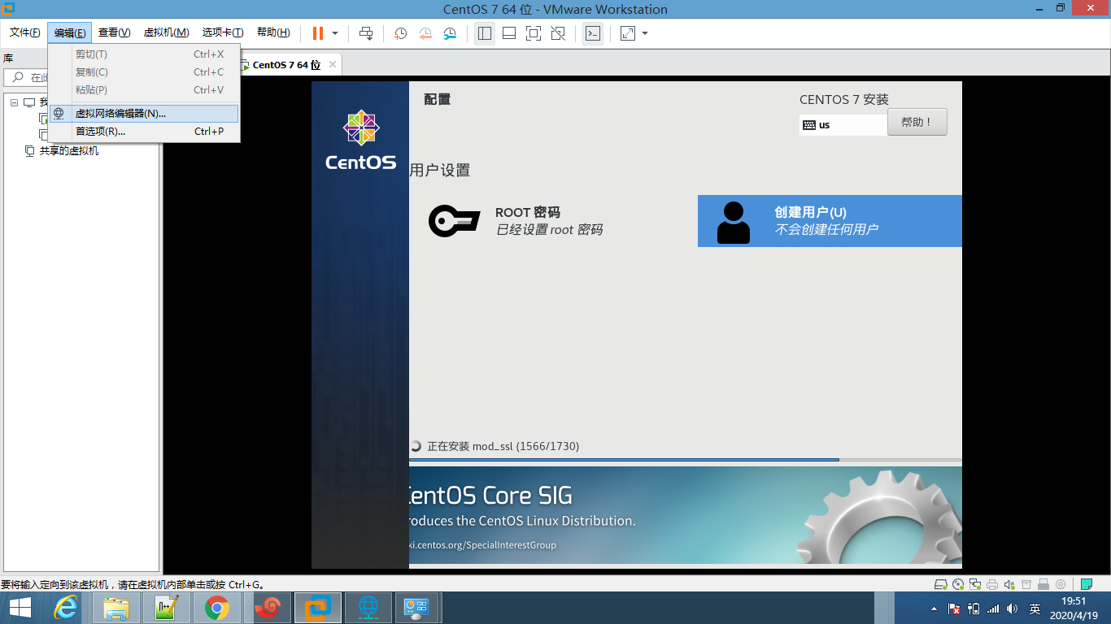The height and width of the screenshot is (624, 1111).
Task: Open the power options dropdown arrow beside pause
Action: point(335,33)
